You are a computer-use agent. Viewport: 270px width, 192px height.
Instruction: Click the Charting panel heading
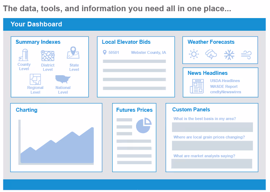click(x=26, y=110)
